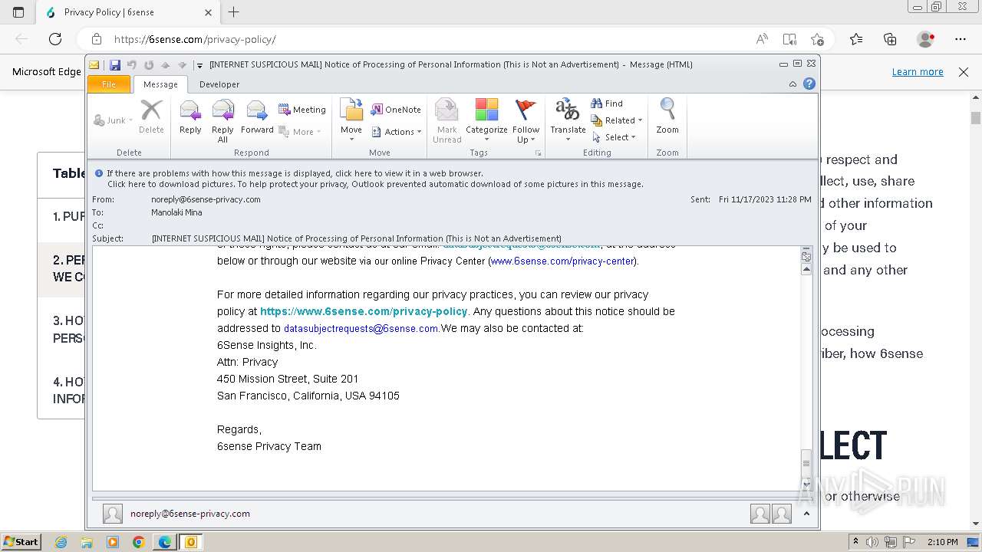Click the Edge address bar URL

[195, 39]
